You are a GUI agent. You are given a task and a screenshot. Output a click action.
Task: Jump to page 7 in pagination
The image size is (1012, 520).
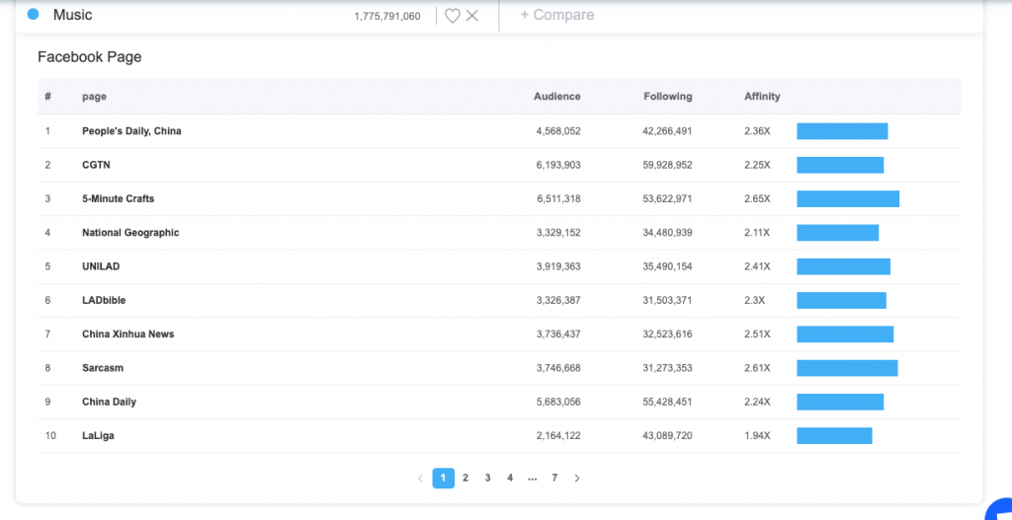(554, 479)
